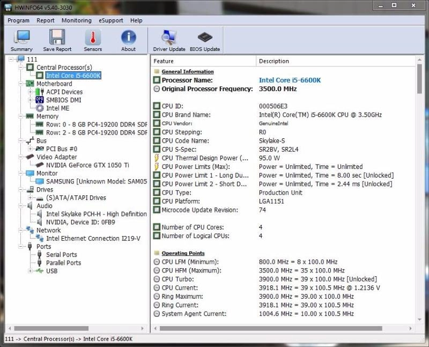Select NVIDIA Device ID: 0FB9 audio entry
Image resolution: width=429 pixels, height=347 pixels.
tap(80, 222)
